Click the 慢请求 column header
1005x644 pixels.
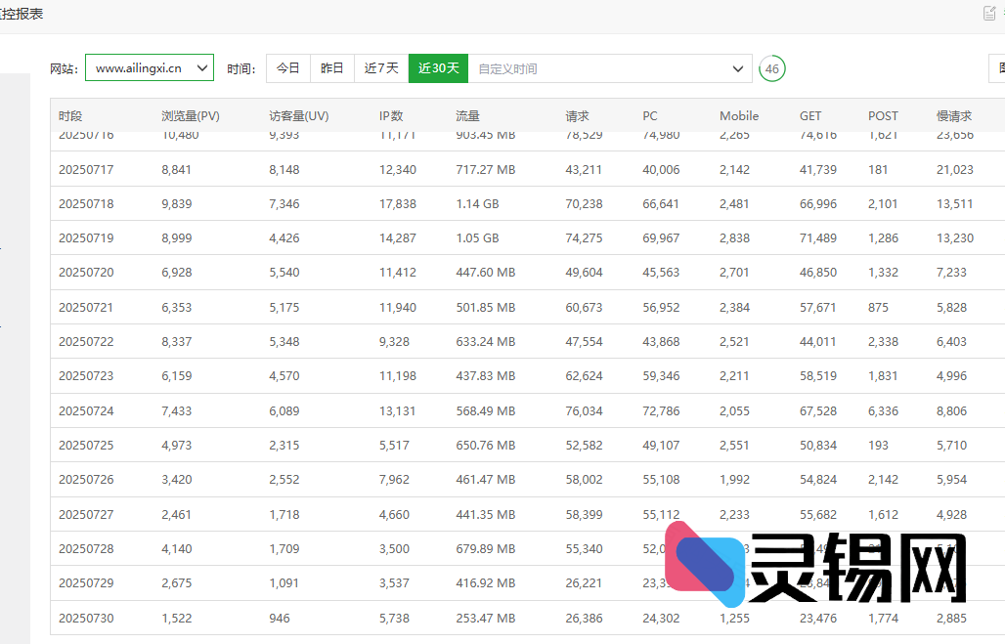(954, 115)
